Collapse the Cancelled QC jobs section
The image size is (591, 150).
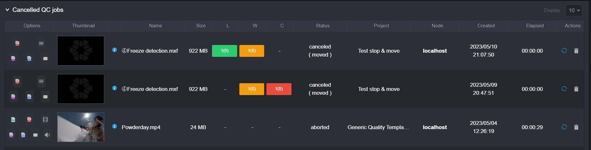point(7,10)
